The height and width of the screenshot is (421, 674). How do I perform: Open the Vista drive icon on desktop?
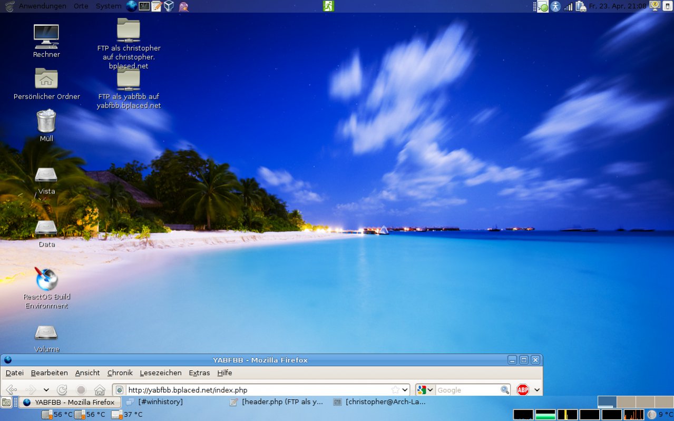click(x=46, y=175)
